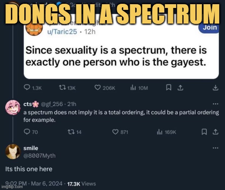View analytics of cts's reply (169K)
225x190 pixels.
(x=166, y=132)
